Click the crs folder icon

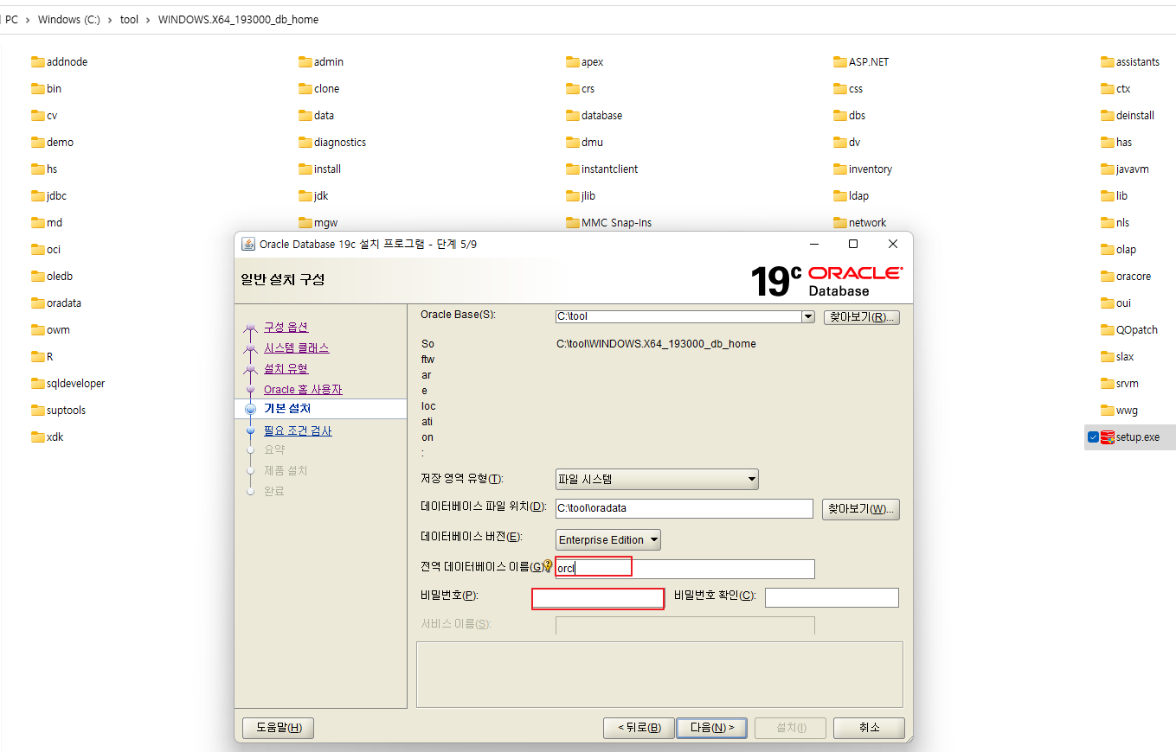(x=573, y=89)
